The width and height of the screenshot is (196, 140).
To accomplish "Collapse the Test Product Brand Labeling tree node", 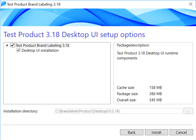I will click(x=7, y=45).
